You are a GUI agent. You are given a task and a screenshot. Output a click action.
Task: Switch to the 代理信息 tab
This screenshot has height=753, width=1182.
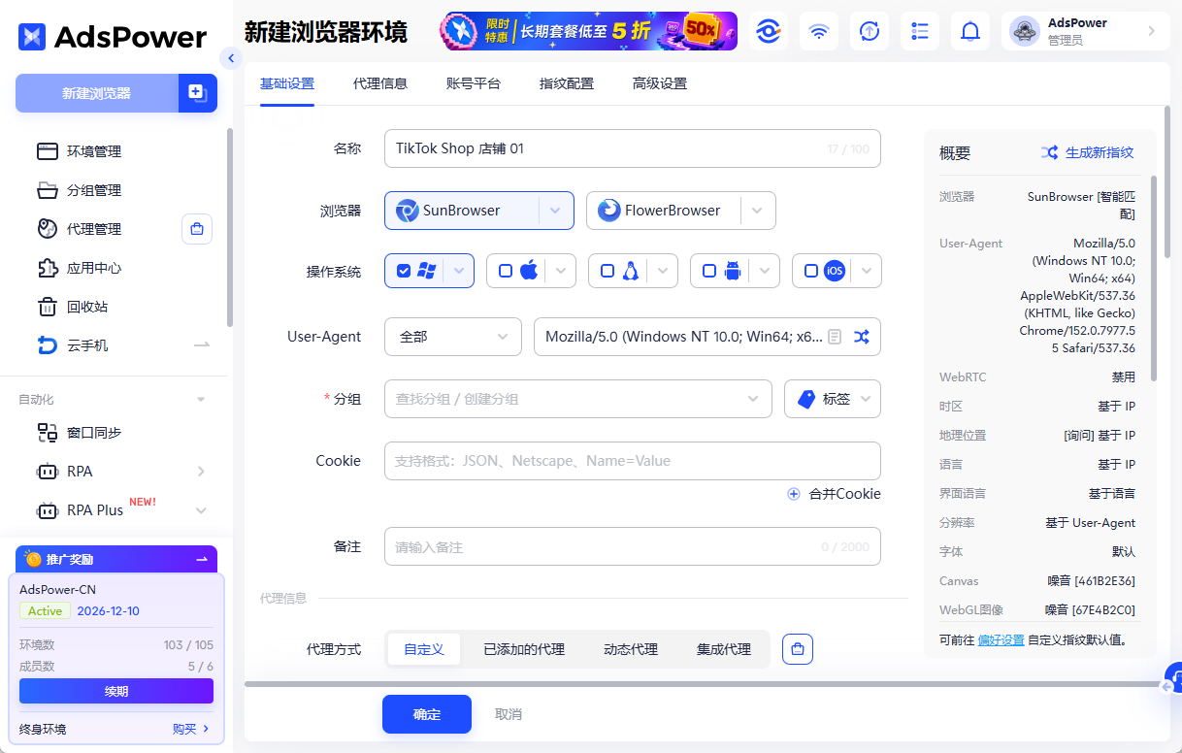click(380, 83)
